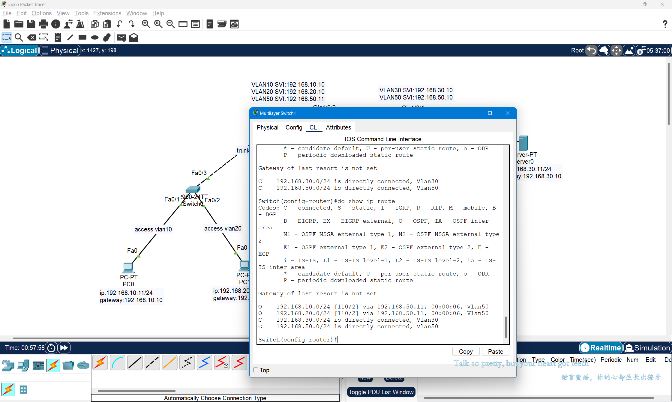Pick the End Devices category icon
Screen dimensions: 672x402
tap(23, 365)
